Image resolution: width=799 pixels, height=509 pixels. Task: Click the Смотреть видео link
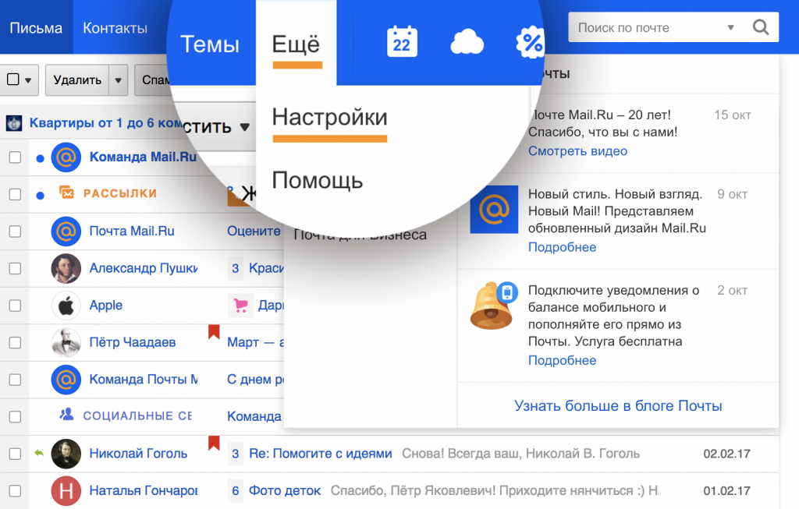coord(577,151)
